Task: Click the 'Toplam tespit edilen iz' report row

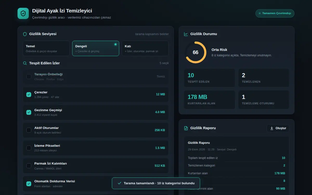Action: point(237,158)
